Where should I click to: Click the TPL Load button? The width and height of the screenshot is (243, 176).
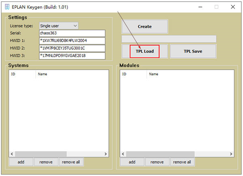click(x=145, y=51)
